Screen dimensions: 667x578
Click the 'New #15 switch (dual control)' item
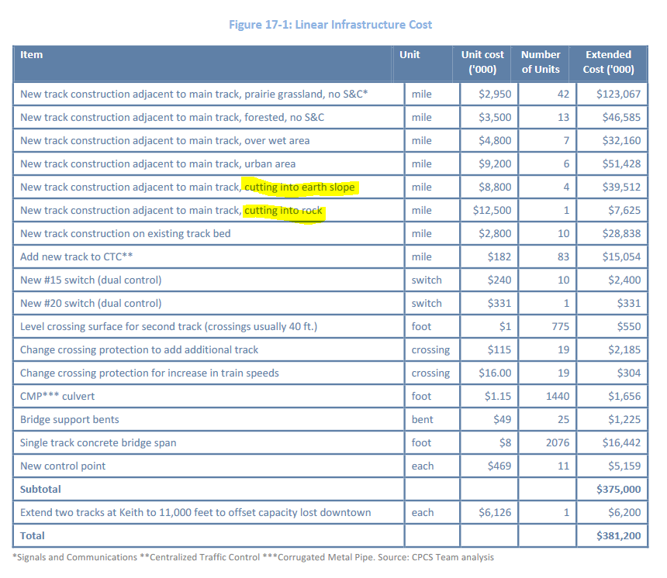coord(91,280)
